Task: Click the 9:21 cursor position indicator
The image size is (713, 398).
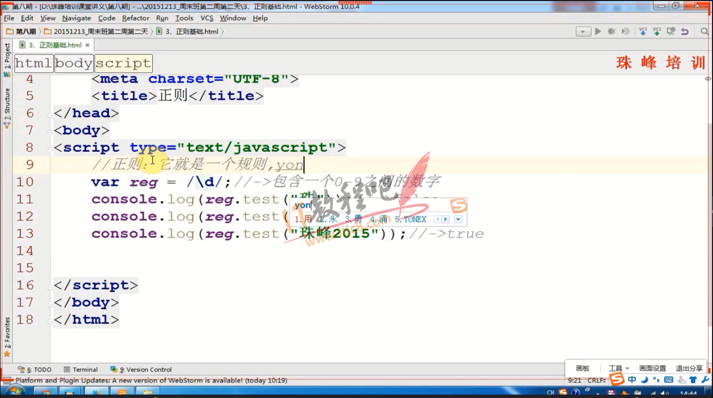Action: [575, 381]
